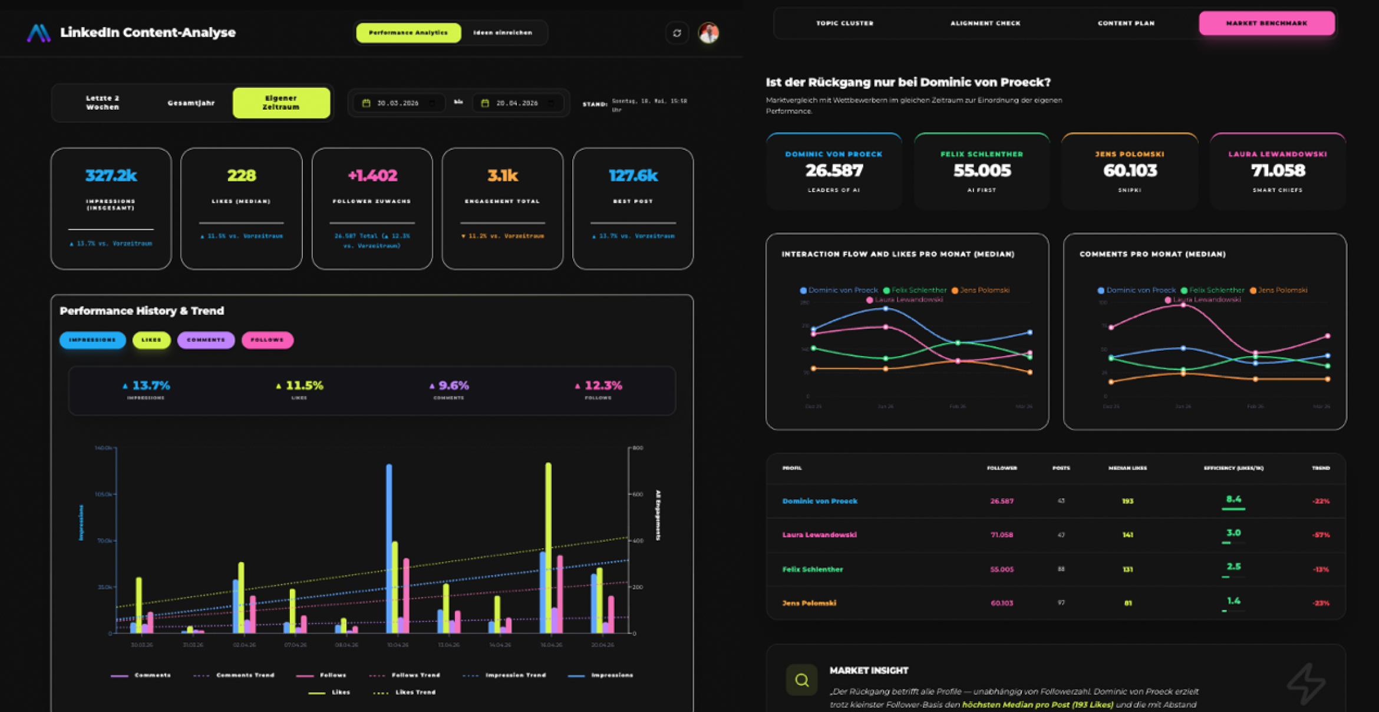Click the green calendar icon beside 30.03.2026
Screen dimensions: 1379x712
[366, 103]
